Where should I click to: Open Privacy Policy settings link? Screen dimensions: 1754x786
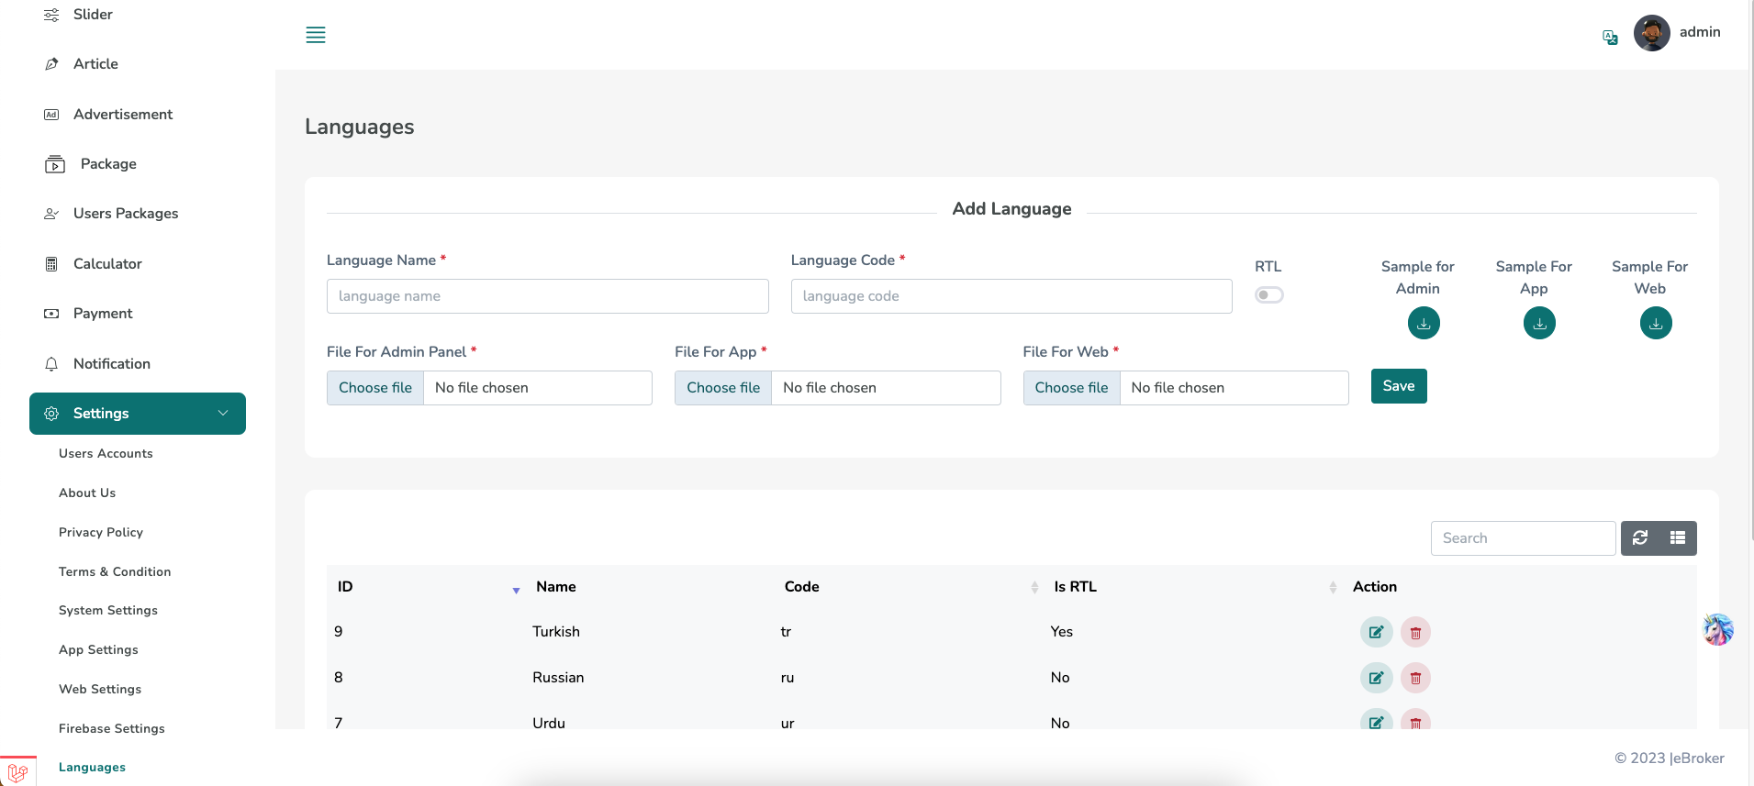click(x=101, y=533)
